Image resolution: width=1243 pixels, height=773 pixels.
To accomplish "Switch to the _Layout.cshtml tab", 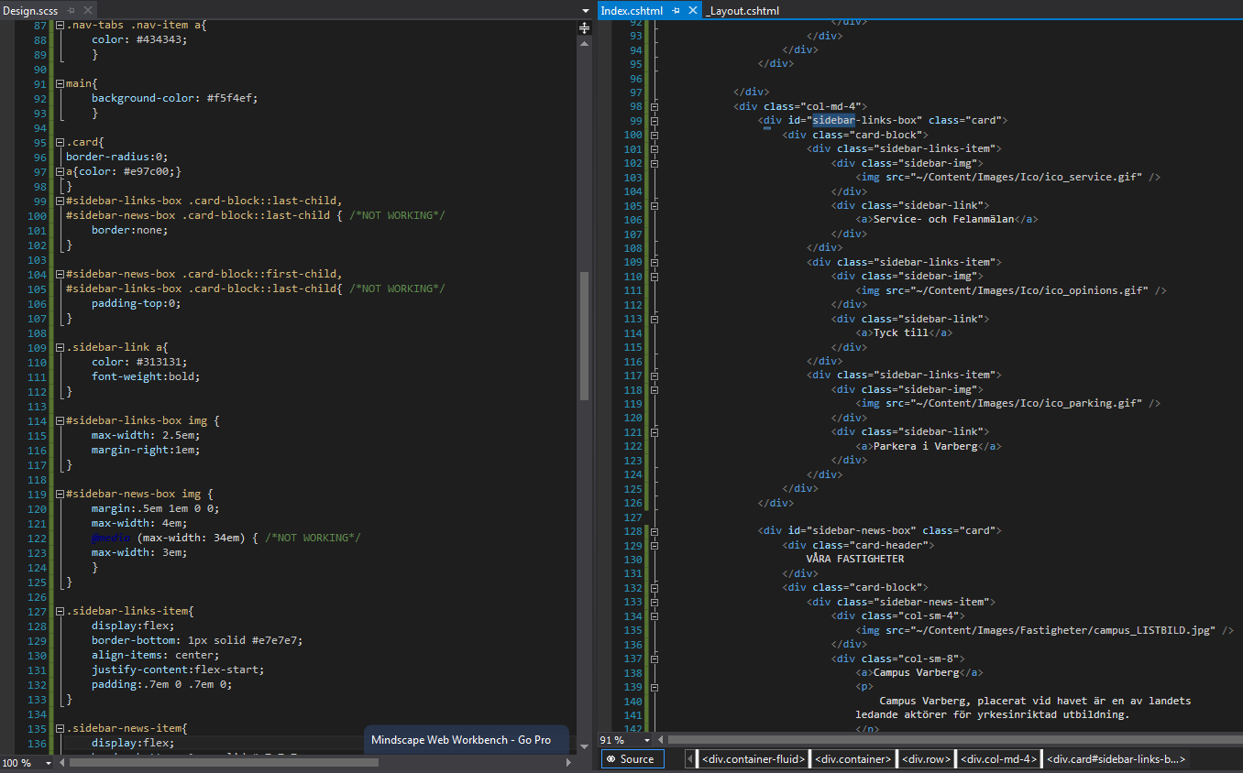I will pos(742,10).
